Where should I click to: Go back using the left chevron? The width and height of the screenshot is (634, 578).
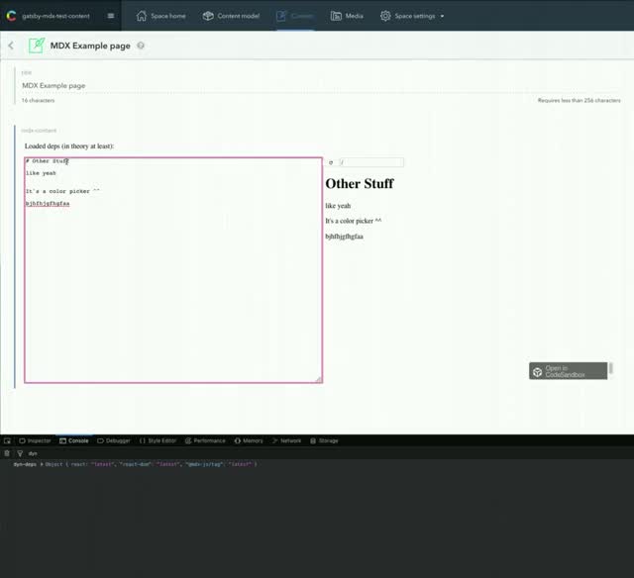(x=11, y=46)
